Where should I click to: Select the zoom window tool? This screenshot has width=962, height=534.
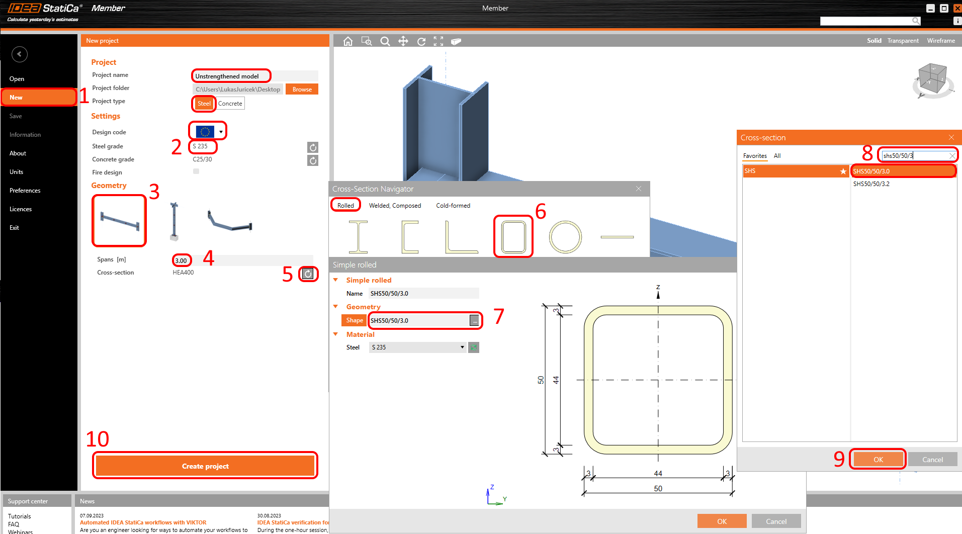click(x=367, y=41)
